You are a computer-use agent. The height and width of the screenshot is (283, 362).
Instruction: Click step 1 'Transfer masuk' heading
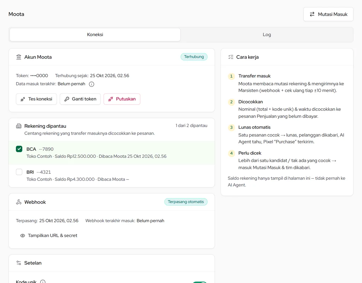pyautogui.click(x=255, y=76)
